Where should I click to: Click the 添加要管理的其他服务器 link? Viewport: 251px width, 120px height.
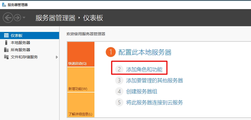click(154, 80)
